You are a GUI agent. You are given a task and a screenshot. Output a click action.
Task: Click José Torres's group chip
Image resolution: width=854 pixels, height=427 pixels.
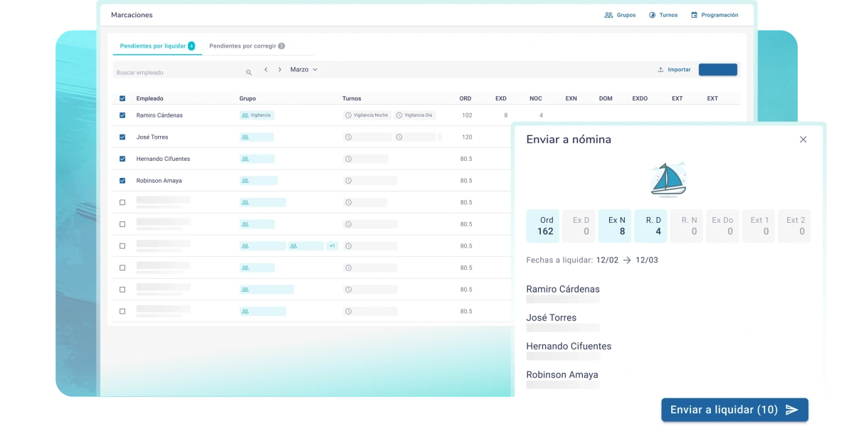click(257, 137)
